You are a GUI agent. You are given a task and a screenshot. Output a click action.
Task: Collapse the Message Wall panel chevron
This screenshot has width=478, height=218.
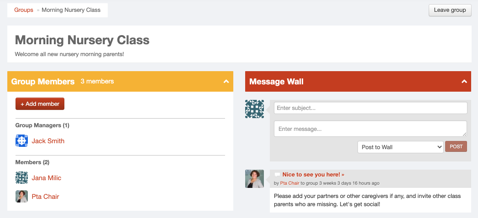[x=464, y=81]
